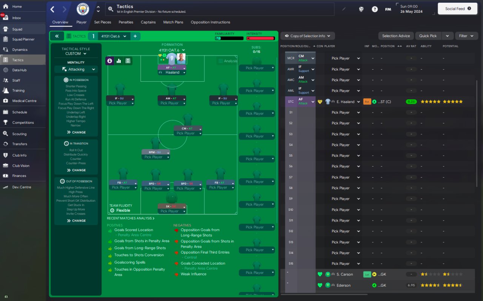Switch to the Player tab
Screen dimensions: 483x301
(x=81, y=22)
